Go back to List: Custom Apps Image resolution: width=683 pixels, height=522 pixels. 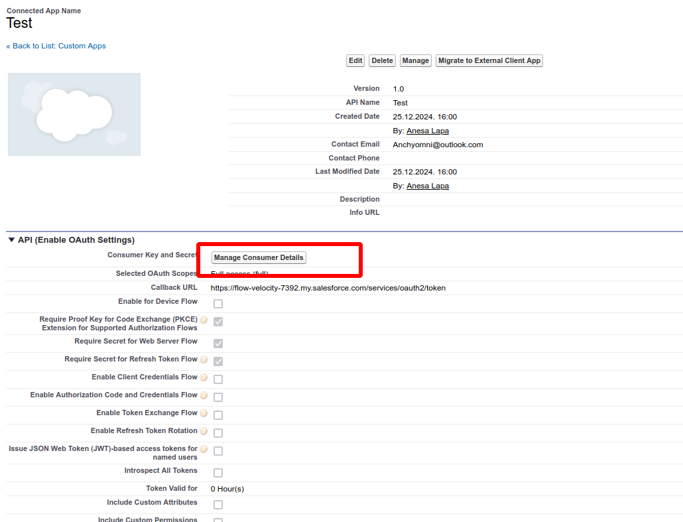56,46
